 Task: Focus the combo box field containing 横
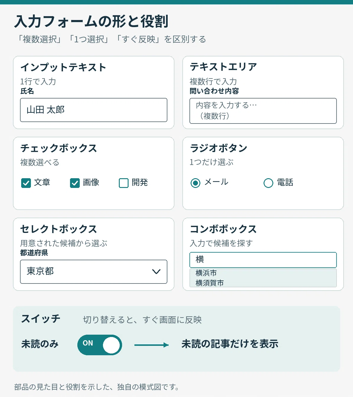(x=263, y=260)
